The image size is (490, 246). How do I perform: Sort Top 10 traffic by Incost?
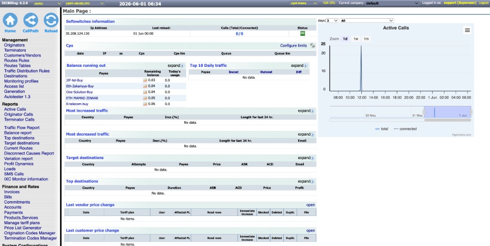pyautogui.click(x=234, y=72)
